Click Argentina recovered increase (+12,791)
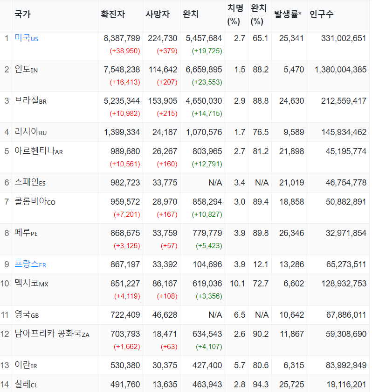The image size is (372, 392). click(207, 164)
